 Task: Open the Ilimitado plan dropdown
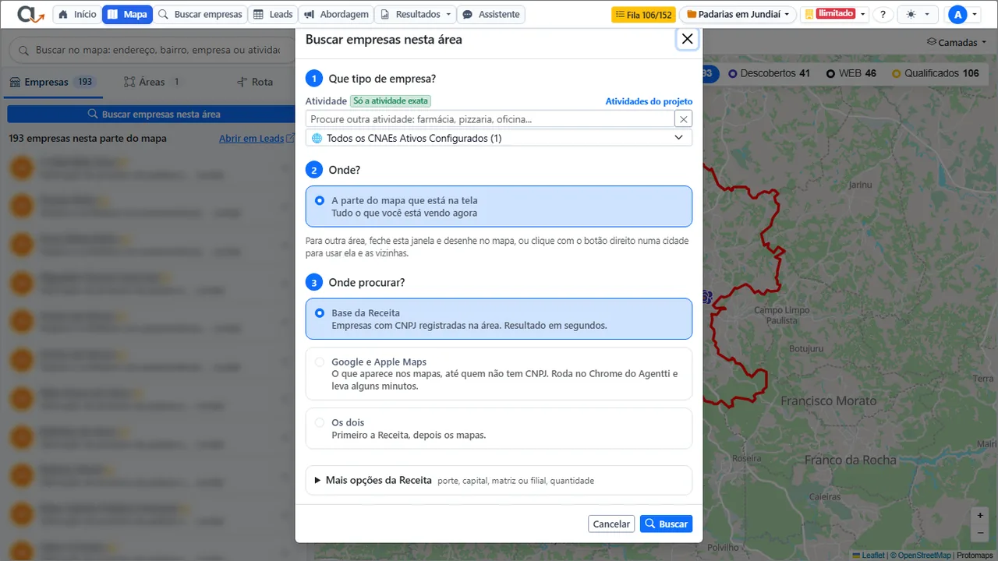[x=835, y=15]
